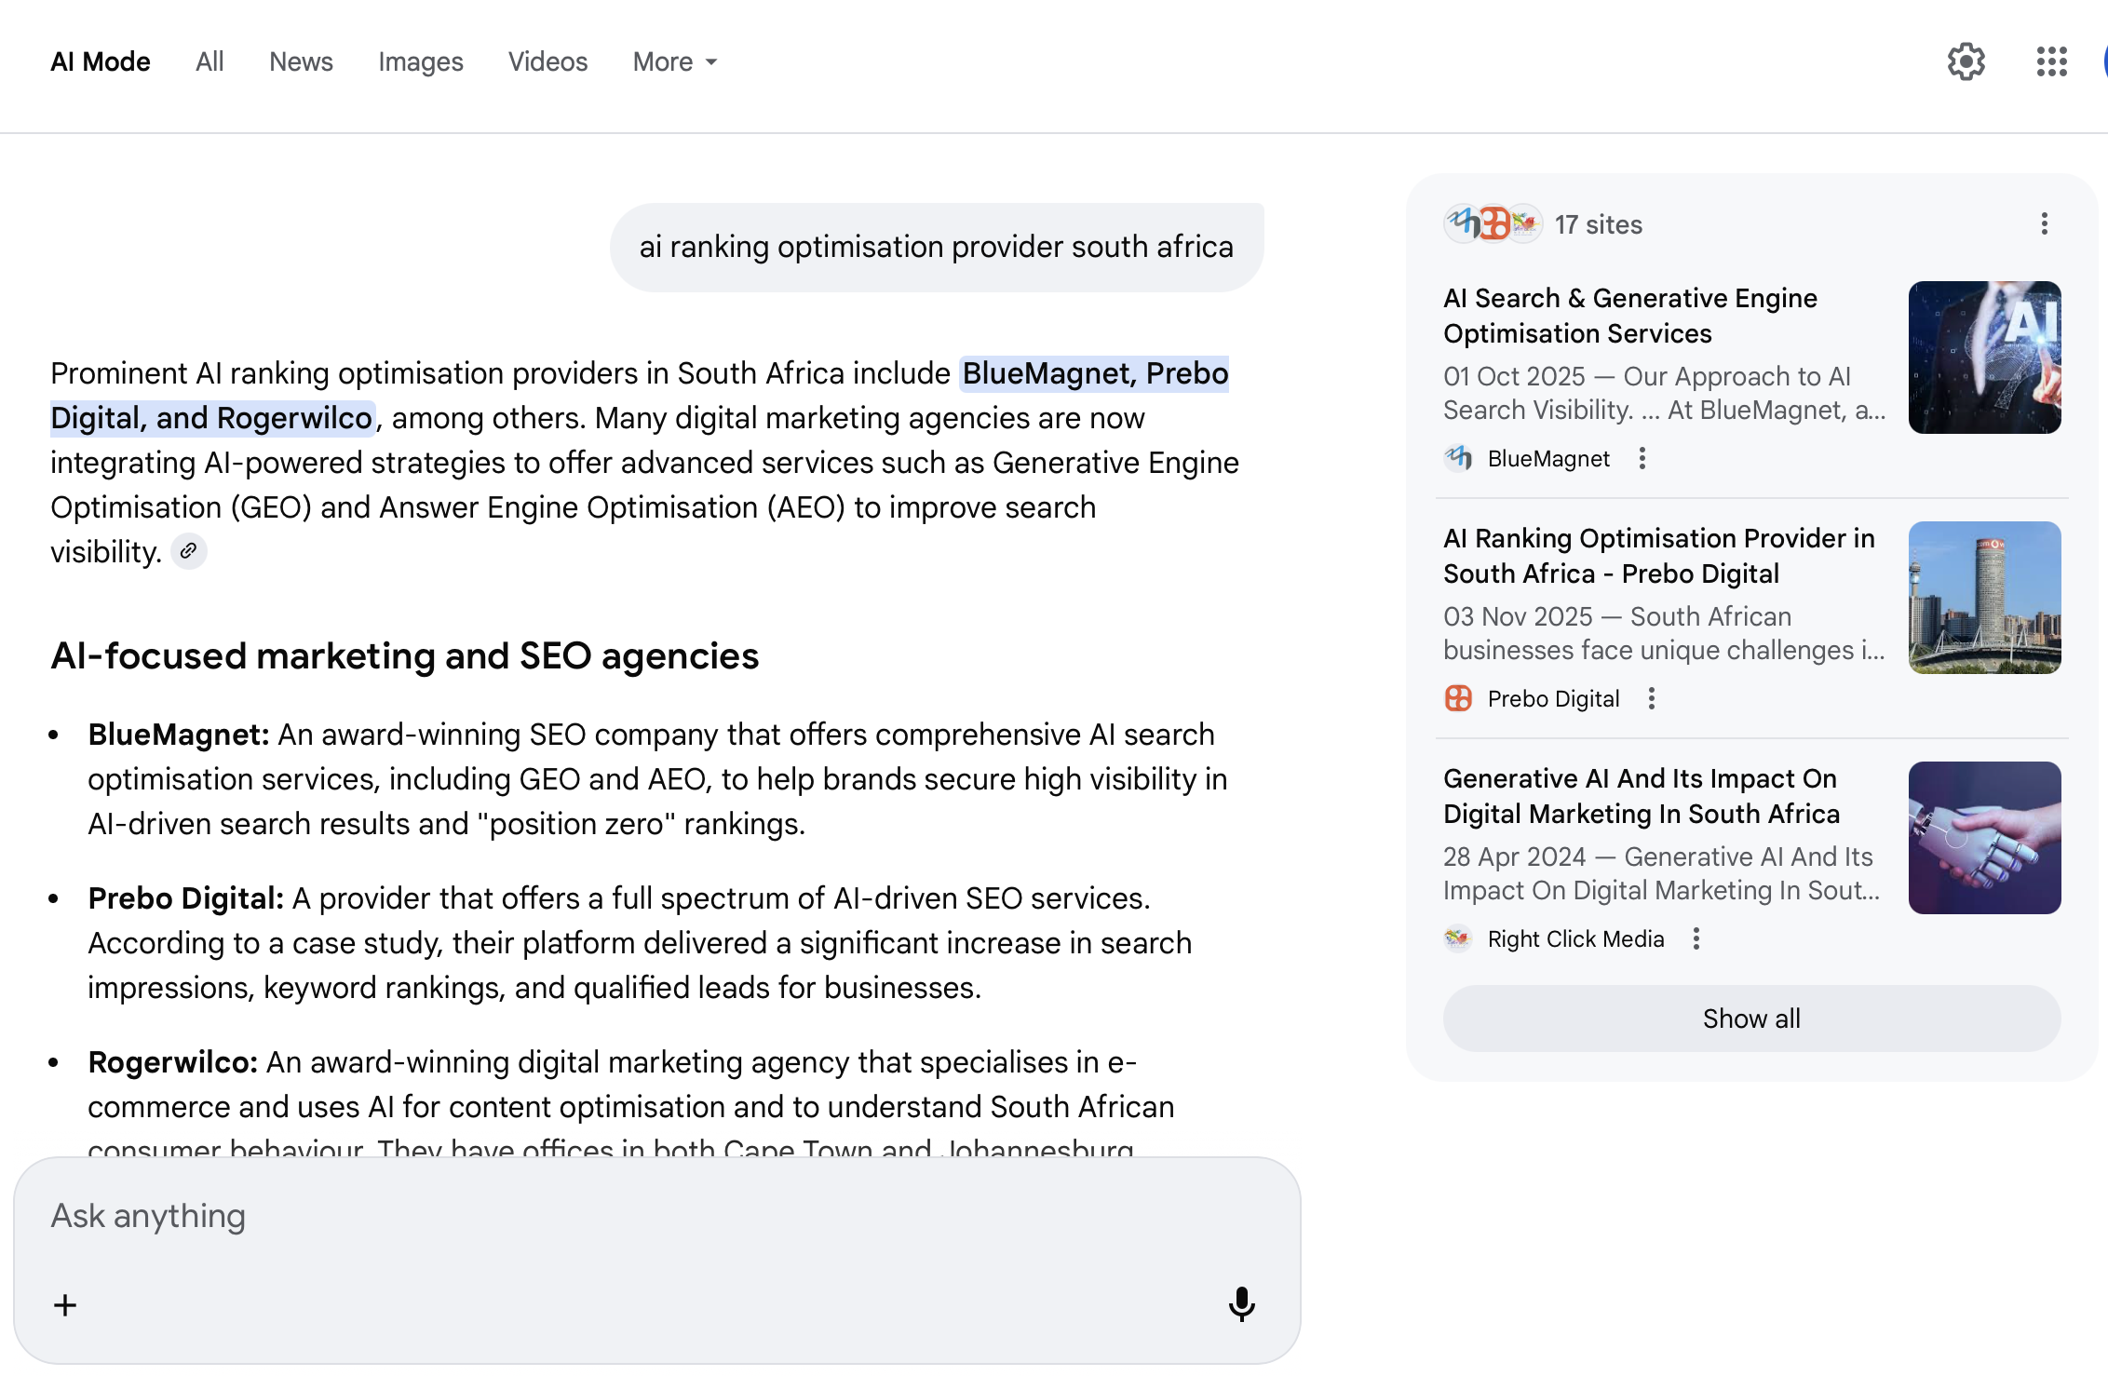2108x1376 pixels.
Task: Open options on the BlueMagnet source card
Action: click(x=1643, y=458)
